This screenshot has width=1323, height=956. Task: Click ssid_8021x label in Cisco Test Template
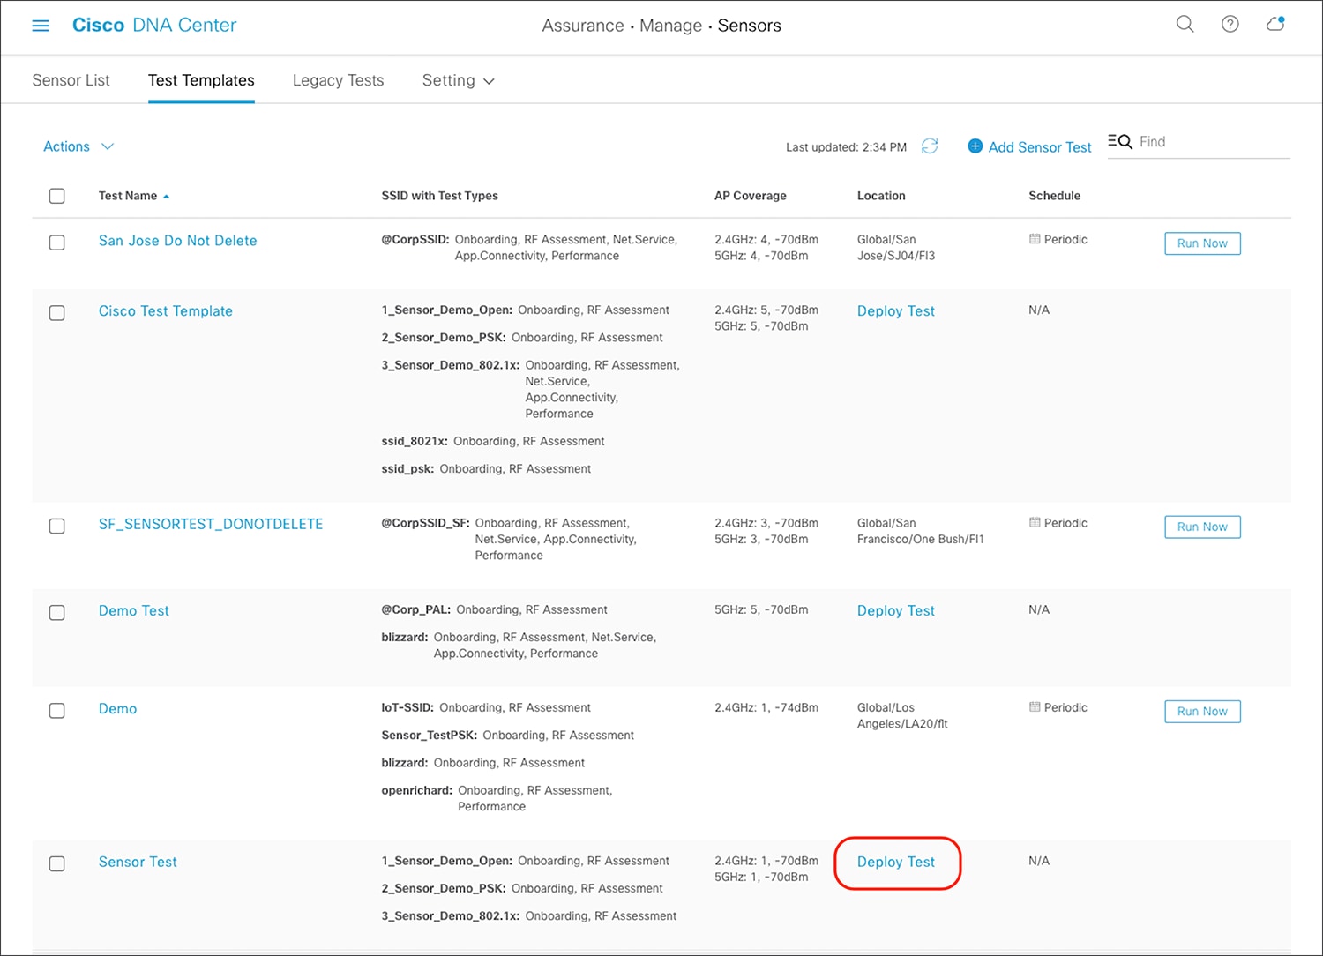click(x=415, y=441)
